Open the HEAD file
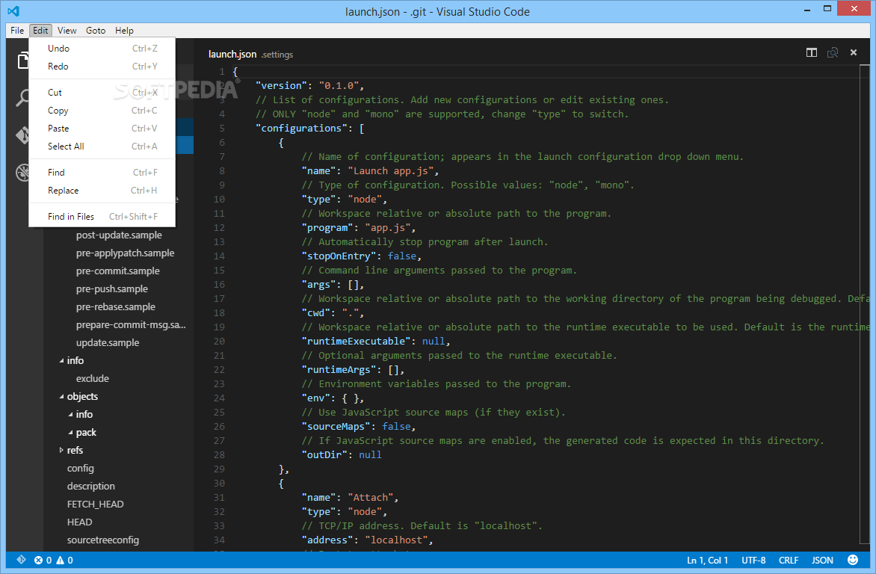The height and width of the screenshot is (574, 876). (79, 522)
